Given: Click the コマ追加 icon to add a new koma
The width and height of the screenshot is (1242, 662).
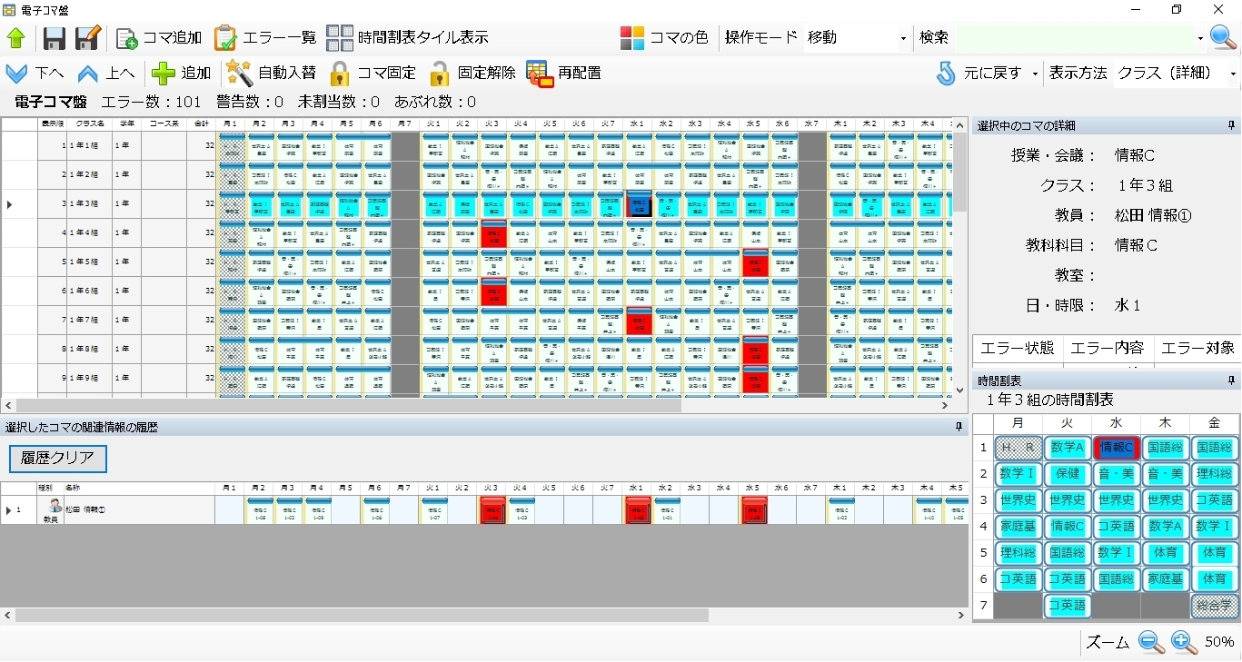Looking at the screenshot, I should [x=127, y=38].
